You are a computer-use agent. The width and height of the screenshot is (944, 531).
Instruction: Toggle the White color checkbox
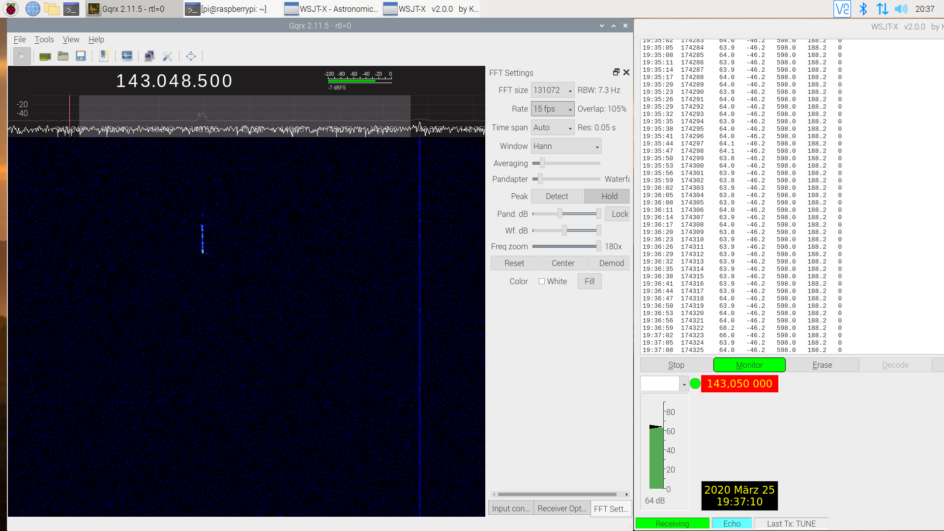[x=542, y=281]
